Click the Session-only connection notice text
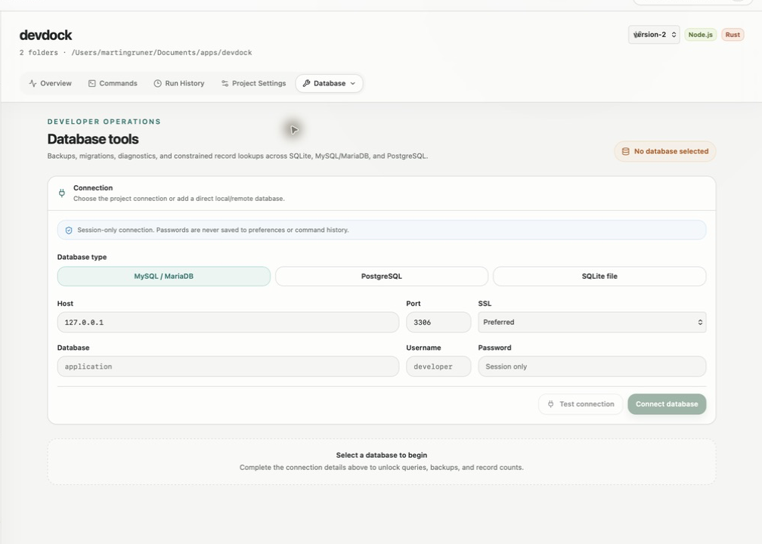The image size is (762, 544). point(213,230)
